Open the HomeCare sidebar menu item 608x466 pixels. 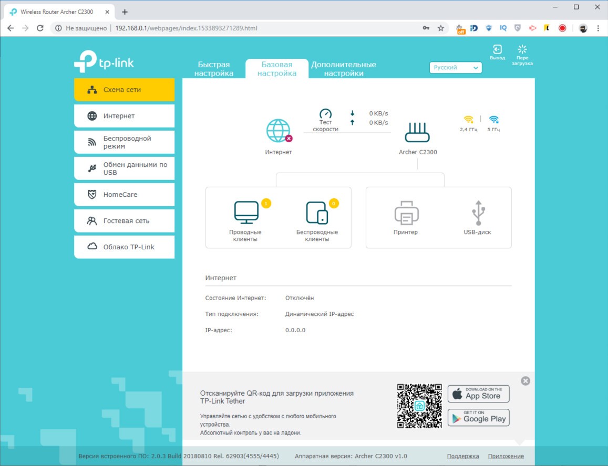pos(125,195)
